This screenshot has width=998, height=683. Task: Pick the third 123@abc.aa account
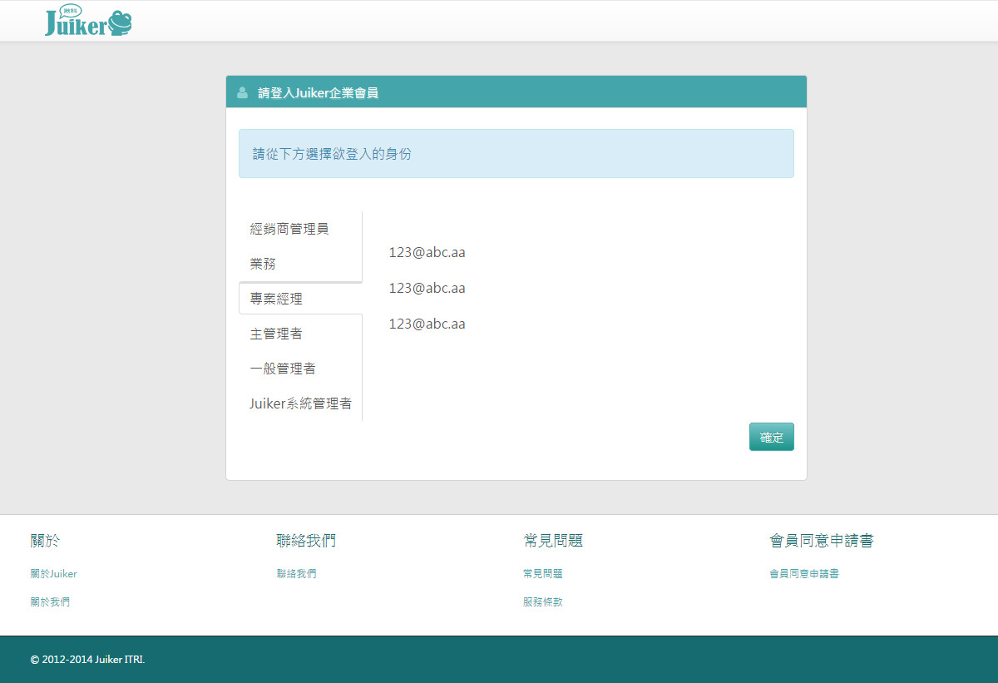tap(427, 324)
